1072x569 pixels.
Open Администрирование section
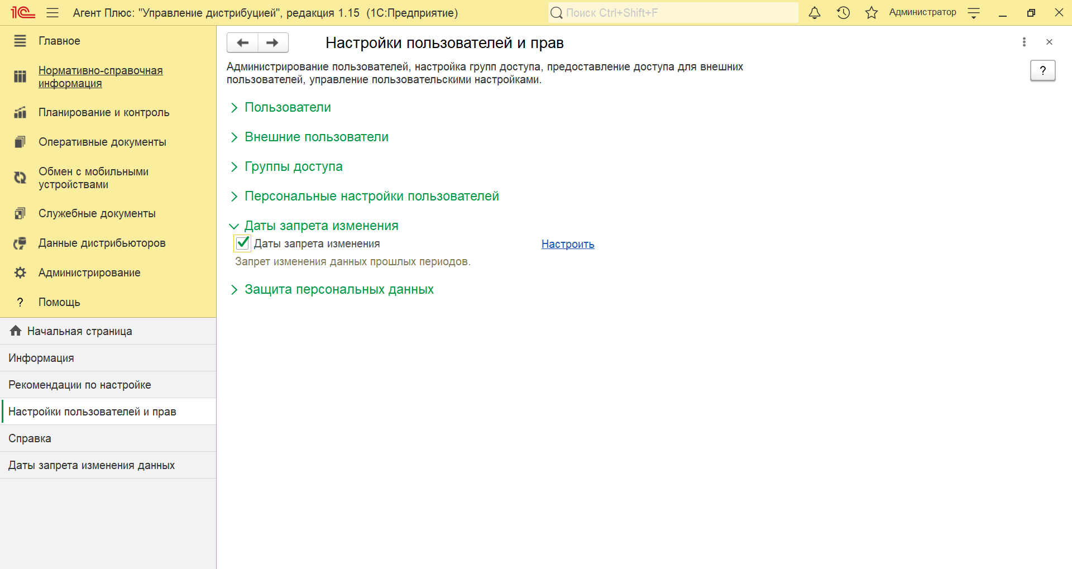[x=108, y=272]
